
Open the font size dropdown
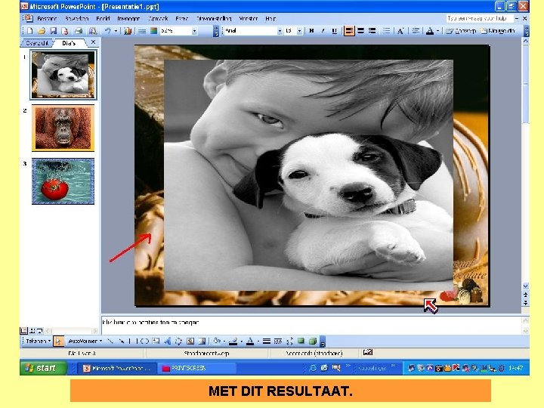pos(299,31)
